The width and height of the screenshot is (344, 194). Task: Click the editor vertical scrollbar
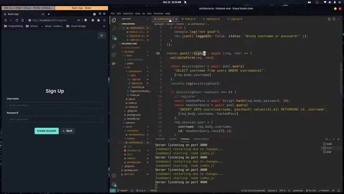(x=341, y=79)
